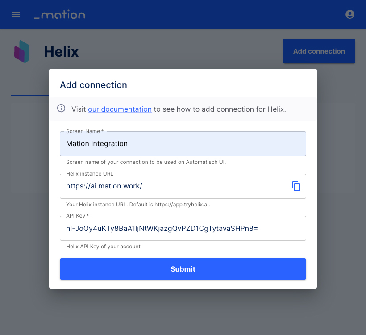366x335 pixels.
Task: Click the Helix app logo
Action: [22, 51]
